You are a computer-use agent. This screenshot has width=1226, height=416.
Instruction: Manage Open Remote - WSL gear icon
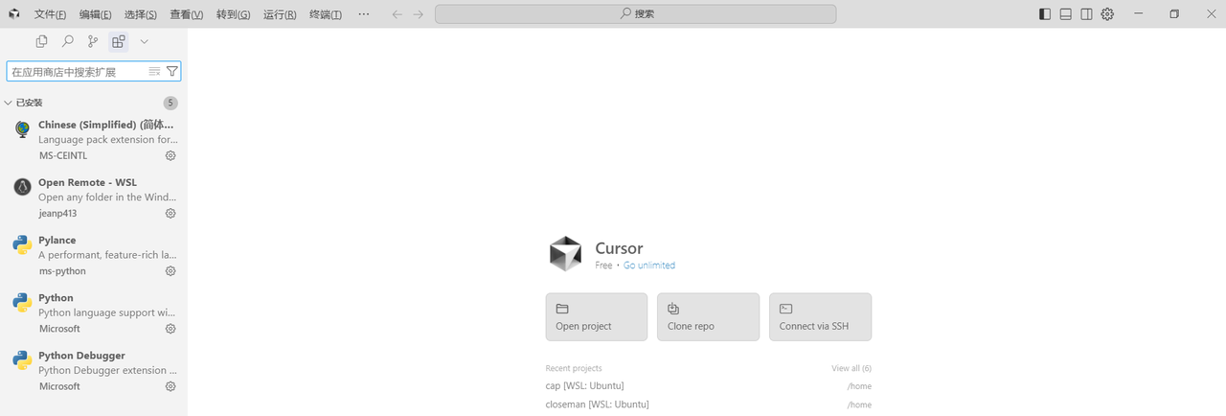pyautogui.click(x=170, y=213)
